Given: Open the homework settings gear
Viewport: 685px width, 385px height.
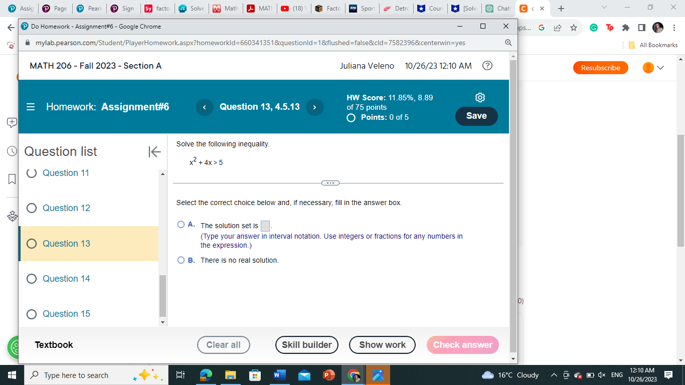Looking at the screenshot, I should pos(480,97).
